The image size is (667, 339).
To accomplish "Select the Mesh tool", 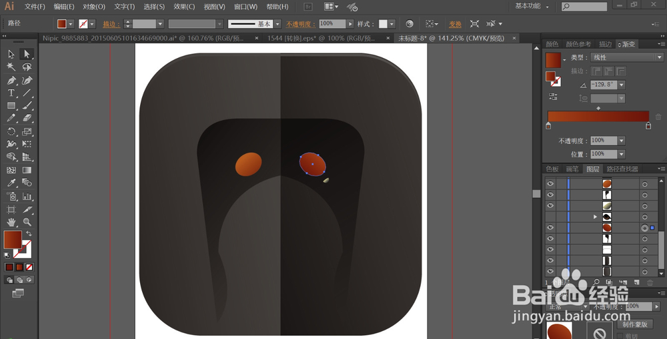I will 11,170.
